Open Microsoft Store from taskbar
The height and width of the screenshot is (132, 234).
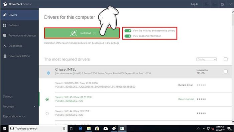pos(97,128)
